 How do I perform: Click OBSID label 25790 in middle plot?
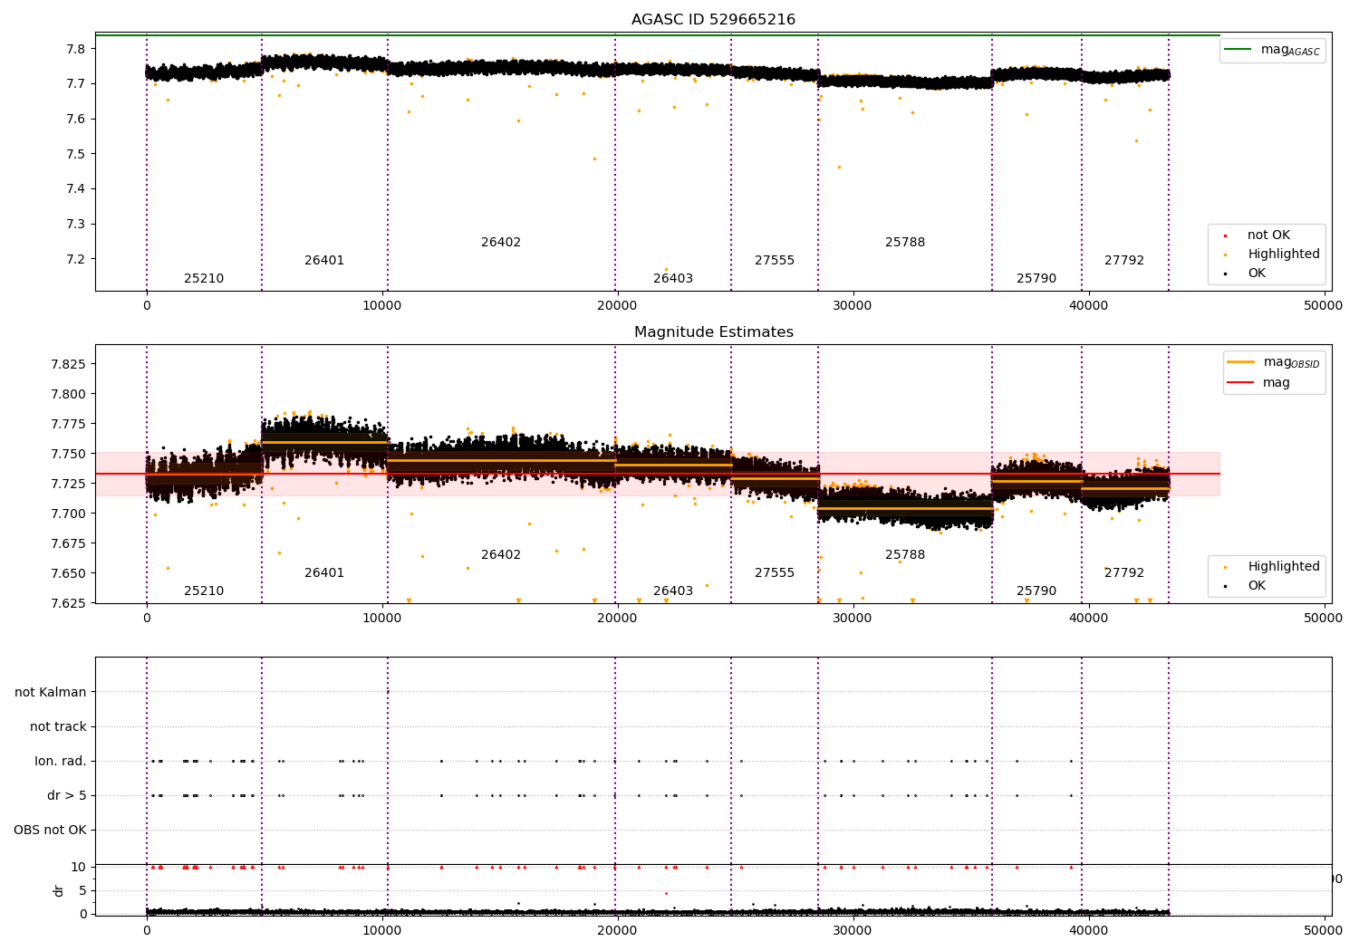1036,591
